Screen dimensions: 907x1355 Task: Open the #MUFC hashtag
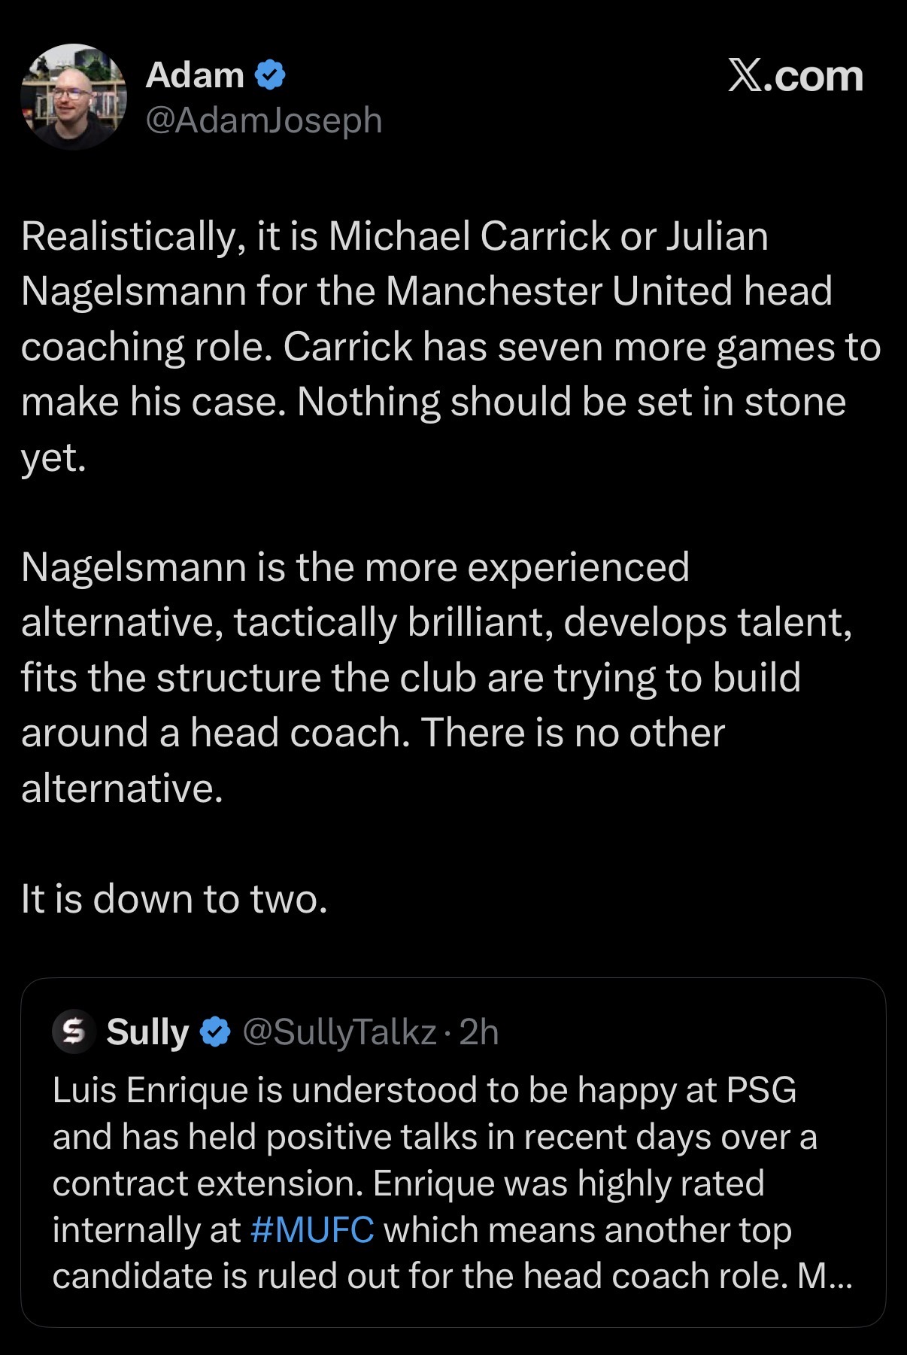point(311,1229)
